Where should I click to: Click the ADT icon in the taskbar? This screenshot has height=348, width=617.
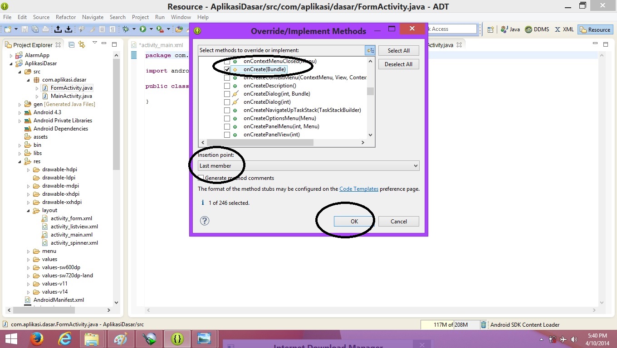pyautogui.click(x=177, y=339)
